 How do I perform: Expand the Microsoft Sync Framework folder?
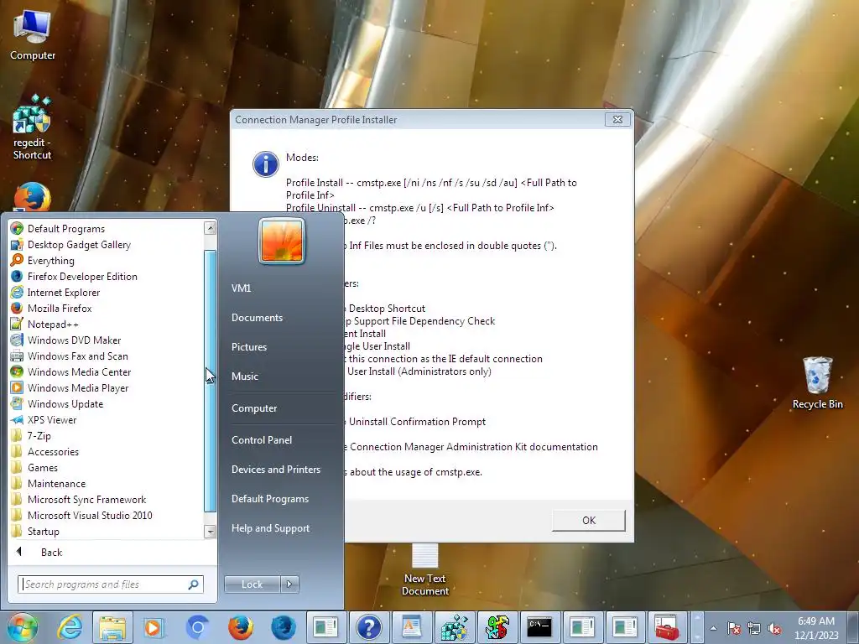tap(86, 499)
